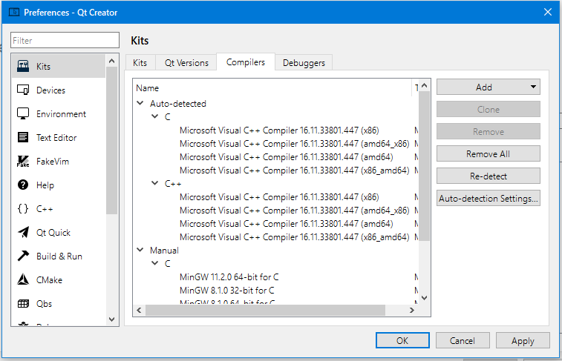The height and width of the screenshot is (361, 562).
Task: Collapse the Auto-detected compilers group
Action: coord(140,104)
